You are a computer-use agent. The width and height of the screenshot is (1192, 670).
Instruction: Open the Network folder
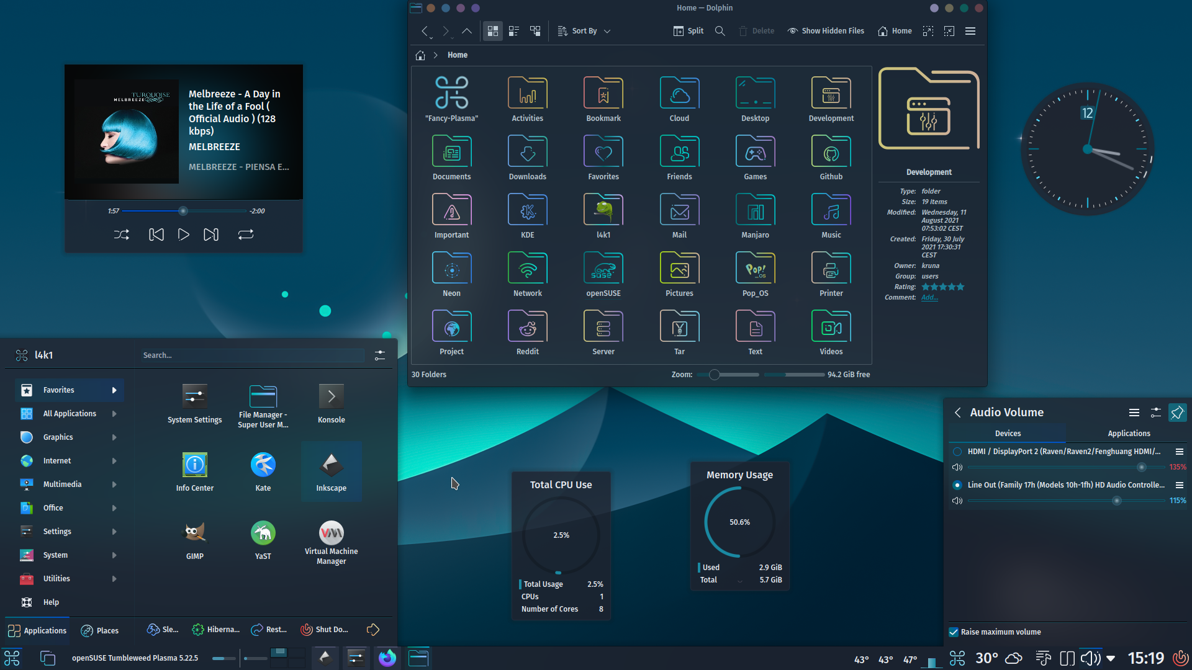[x=527, y=275]
